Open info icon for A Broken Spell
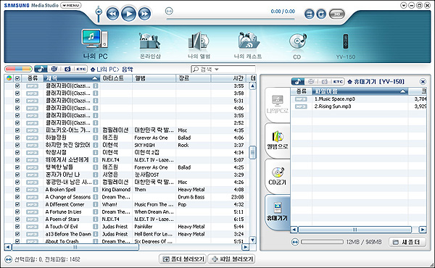This screenshot has width=435, height=268. click(96, 190)
